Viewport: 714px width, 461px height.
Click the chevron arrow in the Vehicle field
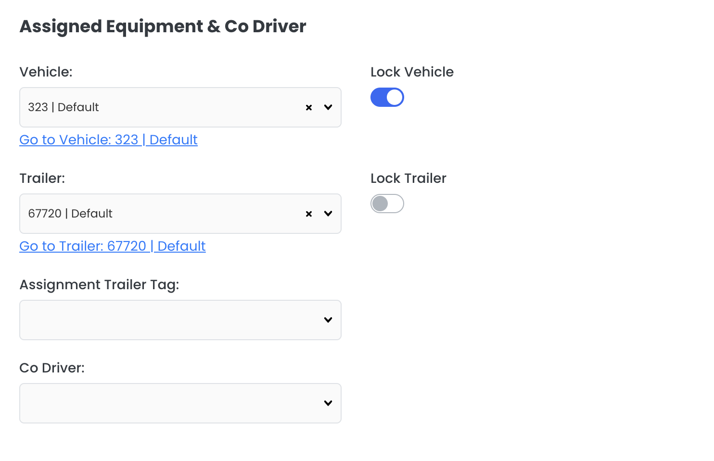[328, 107]
